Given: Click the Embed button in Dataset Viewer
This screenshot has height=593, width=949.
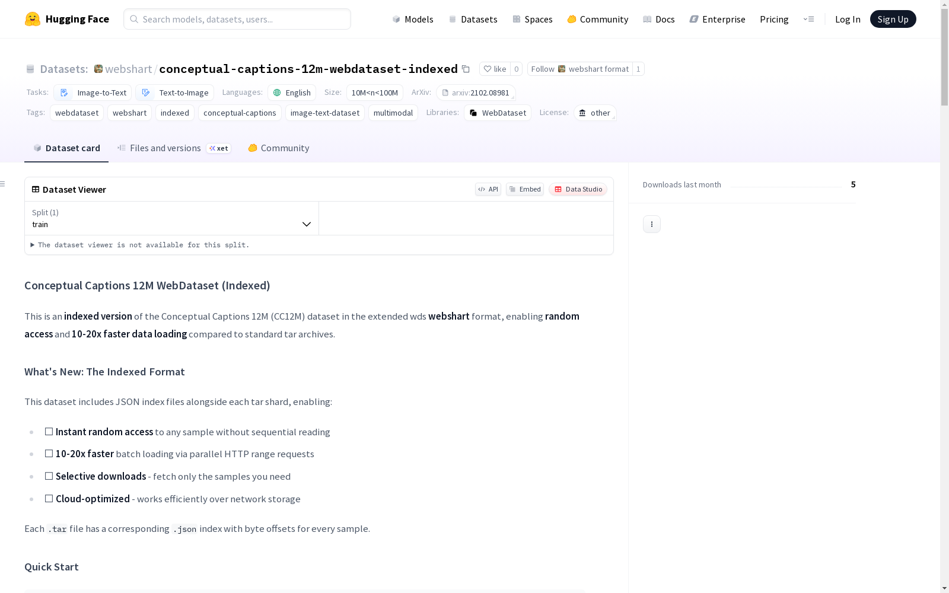Looking at the screenshot, I should pos(525,189).
